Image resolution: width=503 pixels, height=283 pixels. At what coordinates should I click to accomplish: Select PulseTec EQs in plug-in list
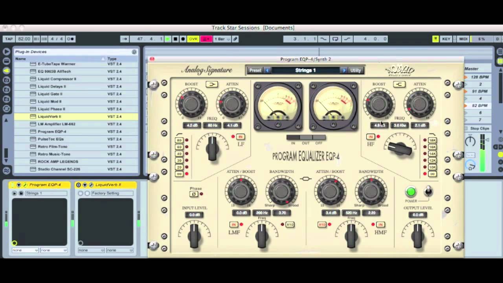(x=76, y=139)
